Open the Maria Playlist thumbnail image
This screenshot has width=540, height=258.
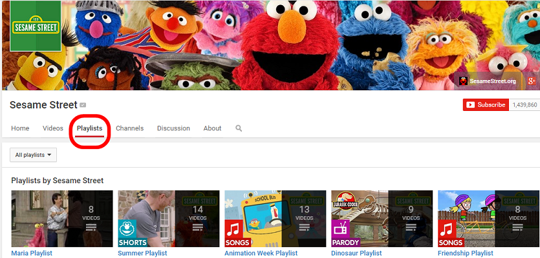click(x=62, y=219)
